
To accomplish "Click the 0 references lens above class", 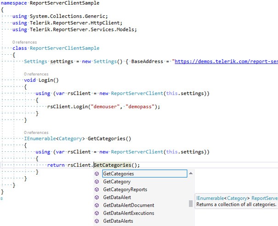I will (x=24, y=42).
